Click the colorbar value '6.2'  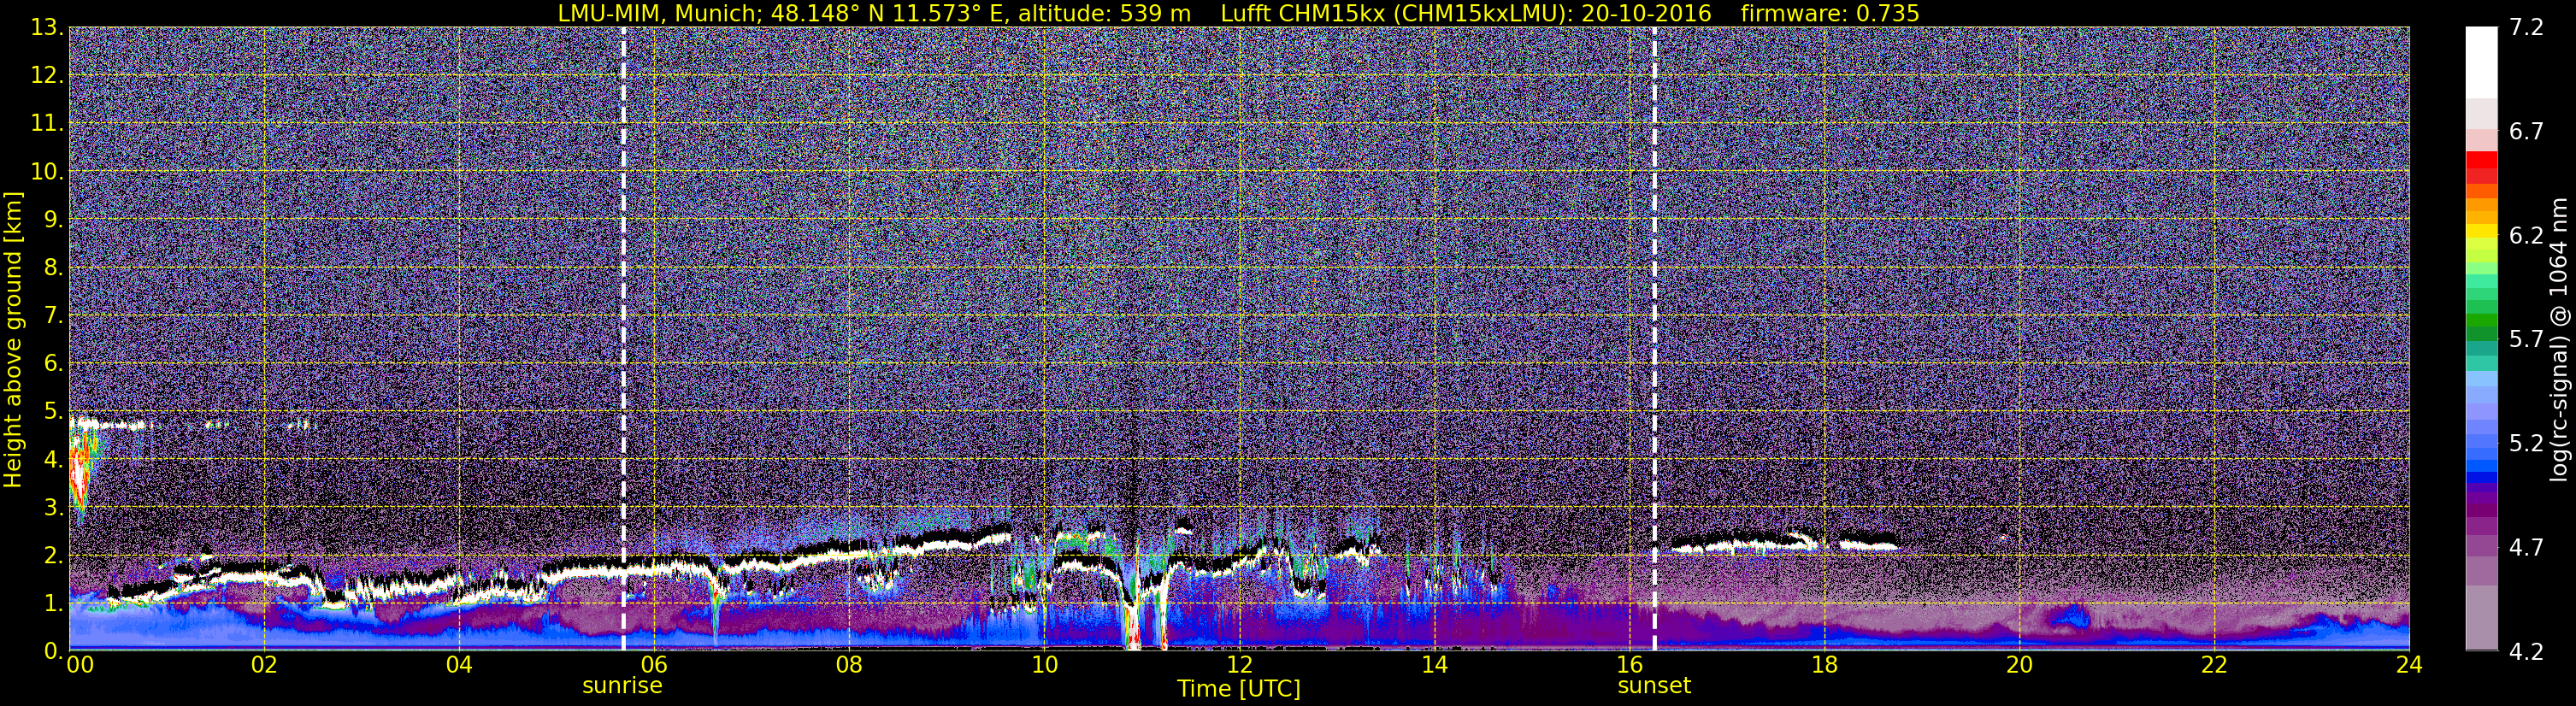click(2526, 236)
